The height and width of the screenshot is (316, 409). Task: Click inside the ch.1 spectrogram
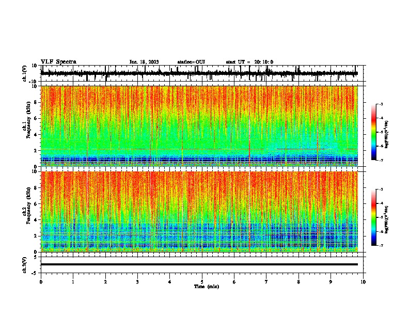point(199,126)
